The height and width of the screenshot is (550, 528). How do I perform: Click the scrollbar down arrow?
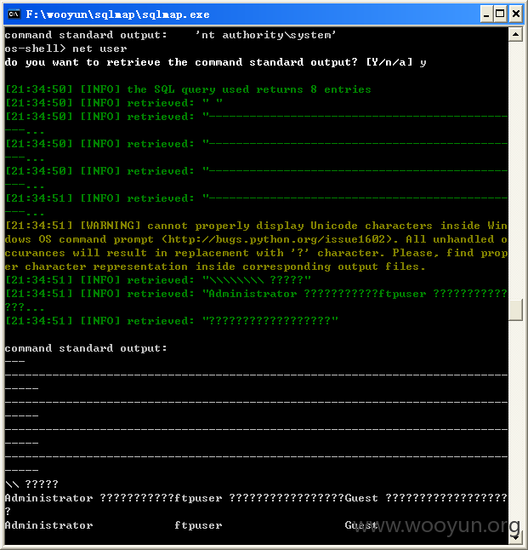515,537
